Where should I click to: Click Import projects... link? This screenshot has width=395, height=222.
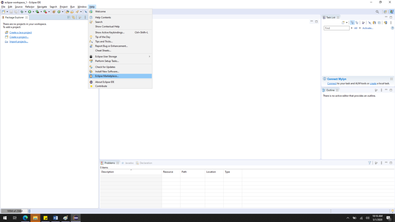click(19, 42)
